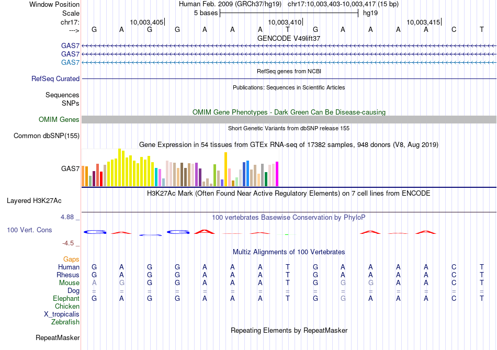Click the 10,003,415 ruler coordinate
The width and height of the screenshot is (497, 350).
pyautogui.click(x=423, y=22)
